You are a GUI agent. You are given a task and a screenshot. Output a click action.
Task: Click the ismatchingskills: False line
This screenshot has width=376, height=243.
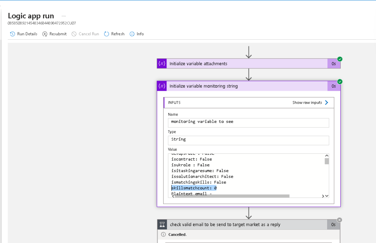tap(199, 182)
